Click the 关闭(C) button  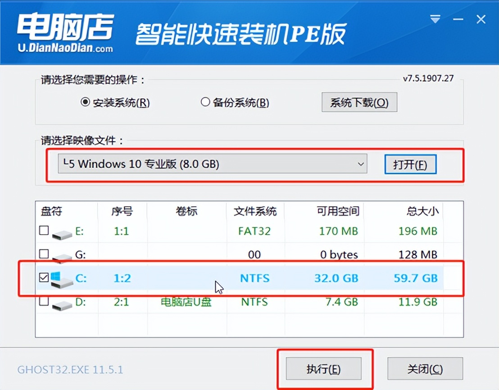pyautogui.click(x=425, y=368)
